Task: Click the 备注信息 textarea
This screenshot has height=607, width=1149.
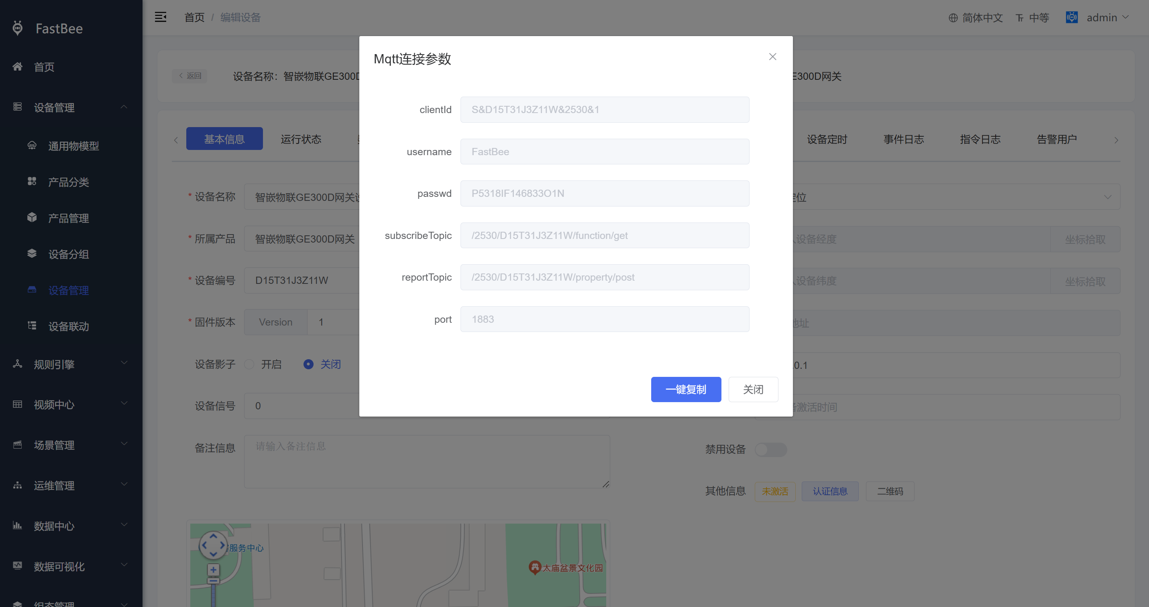Action: (x=427, y=462)
